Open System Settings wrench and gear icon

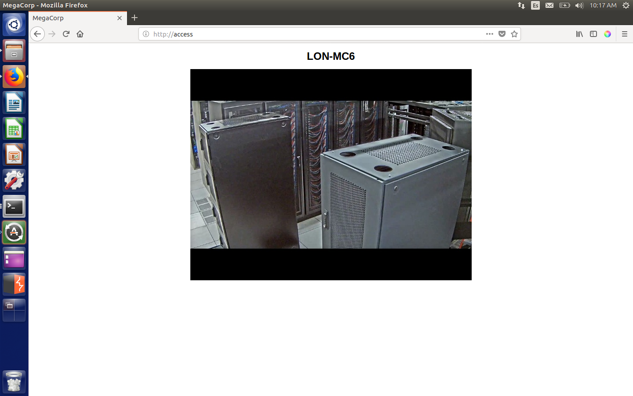[x=14, y=180]
